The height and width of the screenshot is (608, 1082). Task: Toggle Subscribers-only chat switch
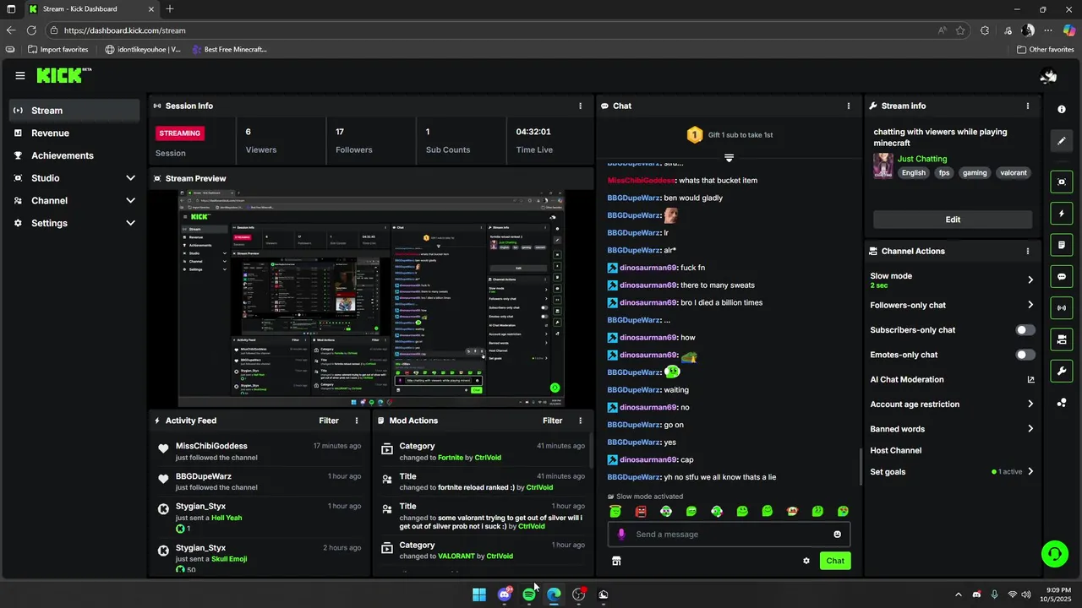click(1025, 330)
